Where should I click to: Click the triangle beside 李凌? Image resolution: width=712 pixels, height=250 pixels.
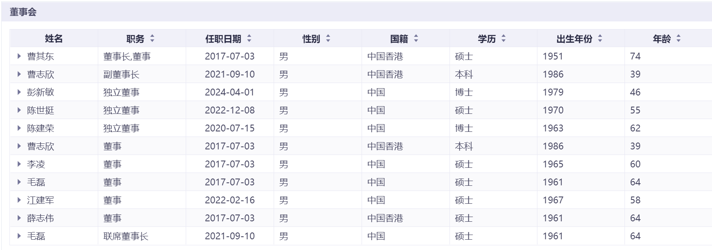(x=19, y=164)
